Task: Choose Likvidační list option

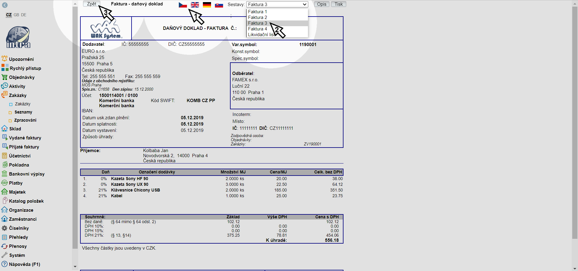Action: [x=277, y=35]
